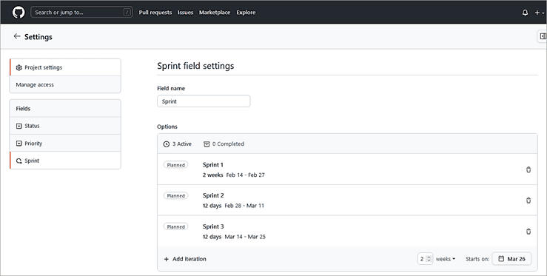Open the weeks unit dropdown
Screen dimensions: 547x276
coord(446,259)
